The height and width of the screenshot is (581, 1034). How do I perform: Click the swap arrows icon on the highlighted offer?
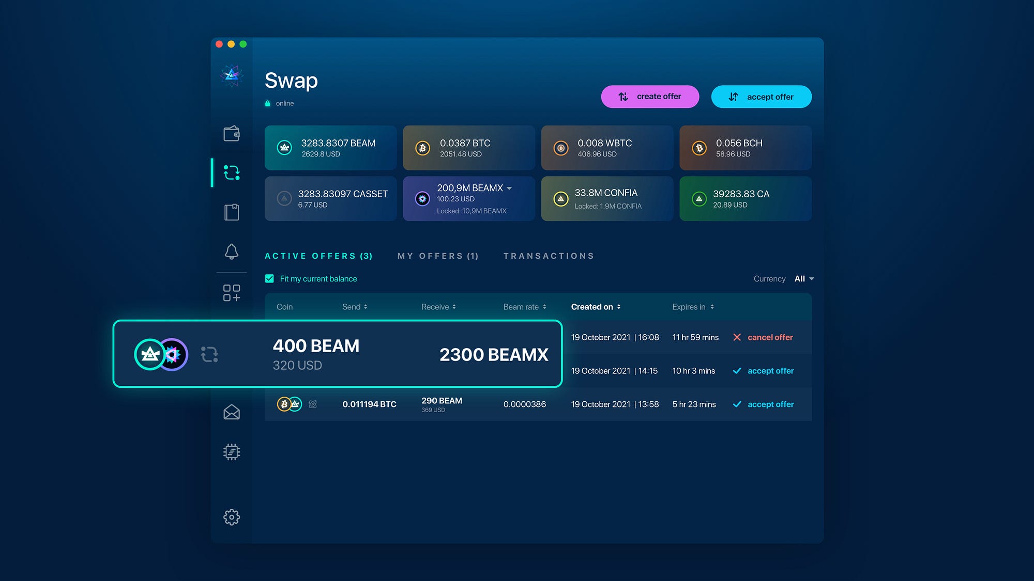point(209,354)
